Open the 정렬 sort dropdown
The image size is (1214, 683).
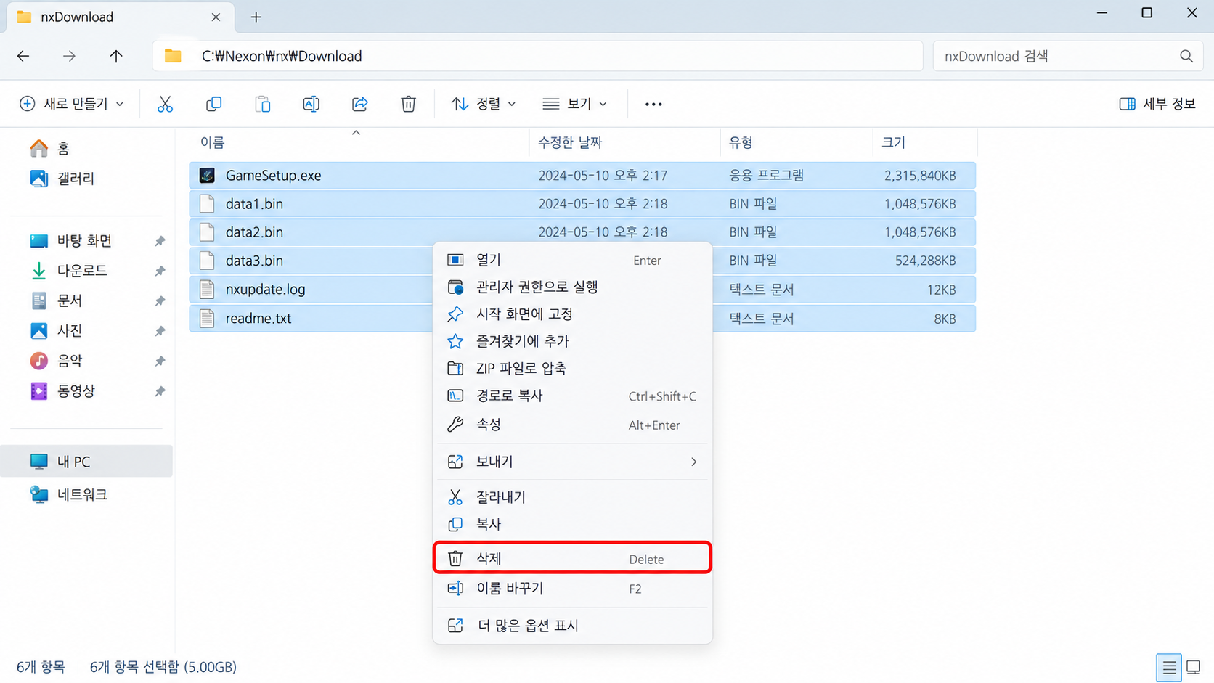point(484,104)
